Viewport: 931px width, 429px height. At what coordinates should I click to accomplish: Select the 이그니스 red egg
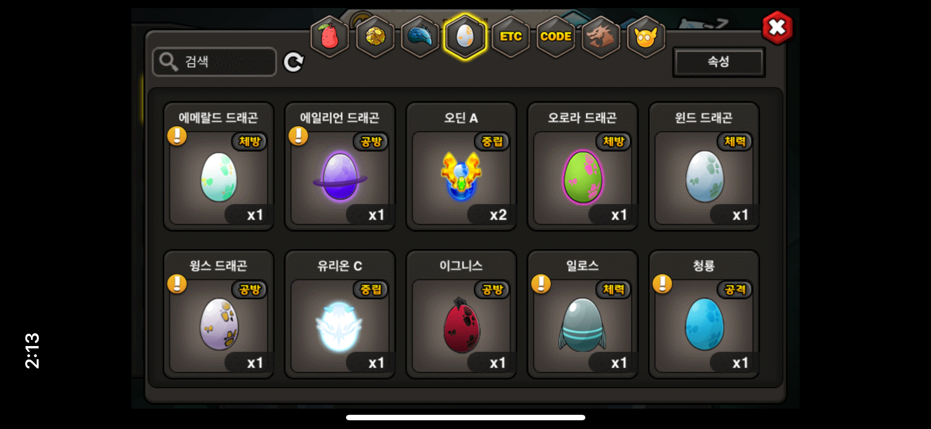point(461,314)
